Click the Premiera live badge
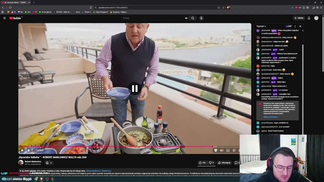Image resolution: width=324 pixels, height=182 pixels. pyautogui.click(x=39, y=150)
